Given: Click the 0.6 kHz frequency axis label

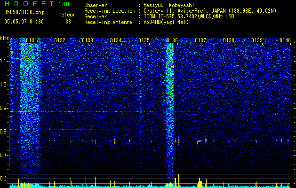Looking at the screenshot, I should pyautogui.click(x=4, y=179).
